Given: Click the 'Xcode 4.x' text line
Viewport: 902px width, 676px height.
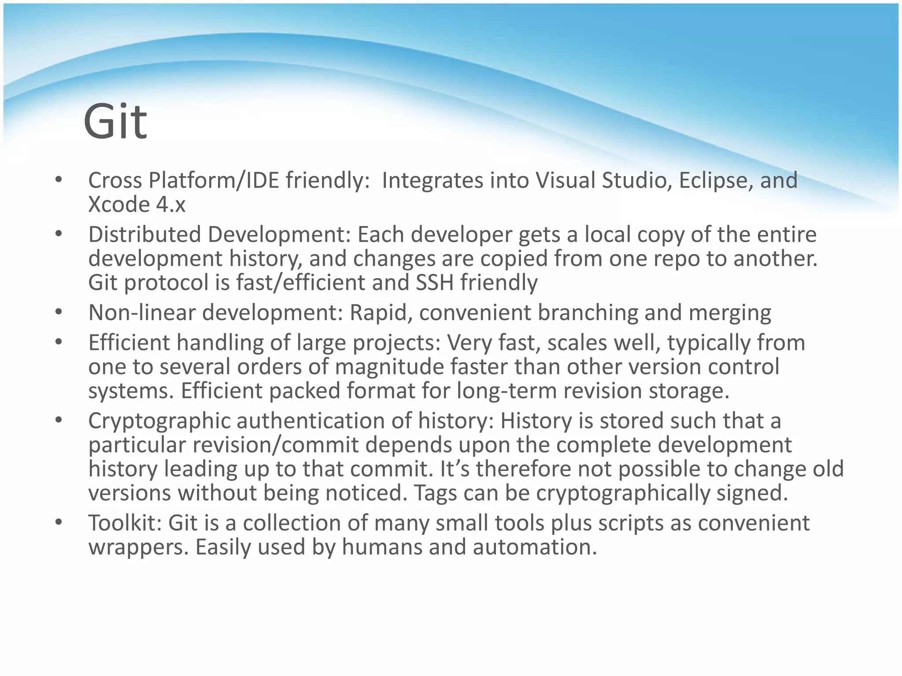Looking at the screenshot, I should (137, 205).
